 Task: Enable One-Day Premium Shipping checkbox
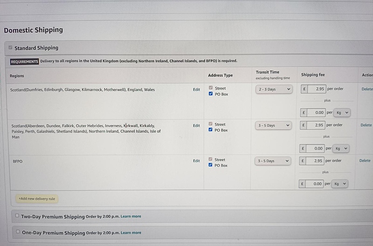pyautogui.click(x=17, y=232)
